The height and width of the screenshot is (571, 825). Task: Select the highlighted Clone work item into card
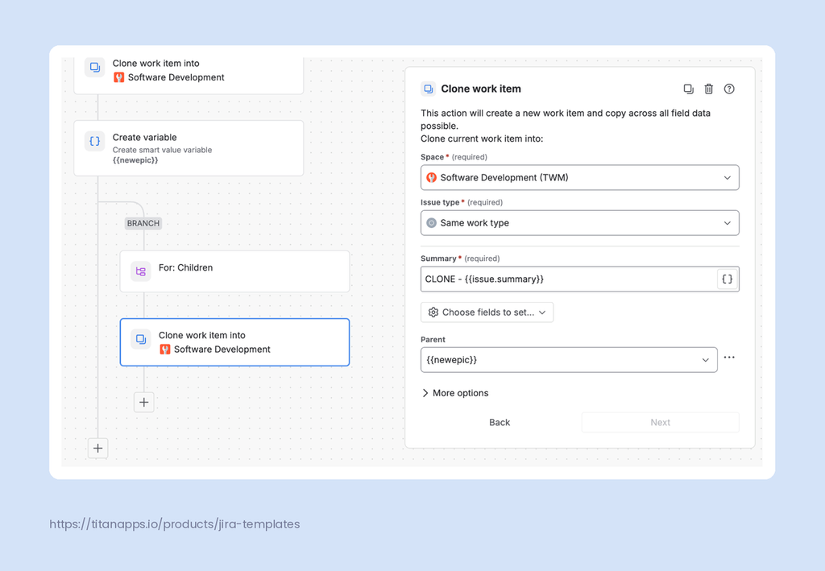pyautogui.click(x=234, y=342)
